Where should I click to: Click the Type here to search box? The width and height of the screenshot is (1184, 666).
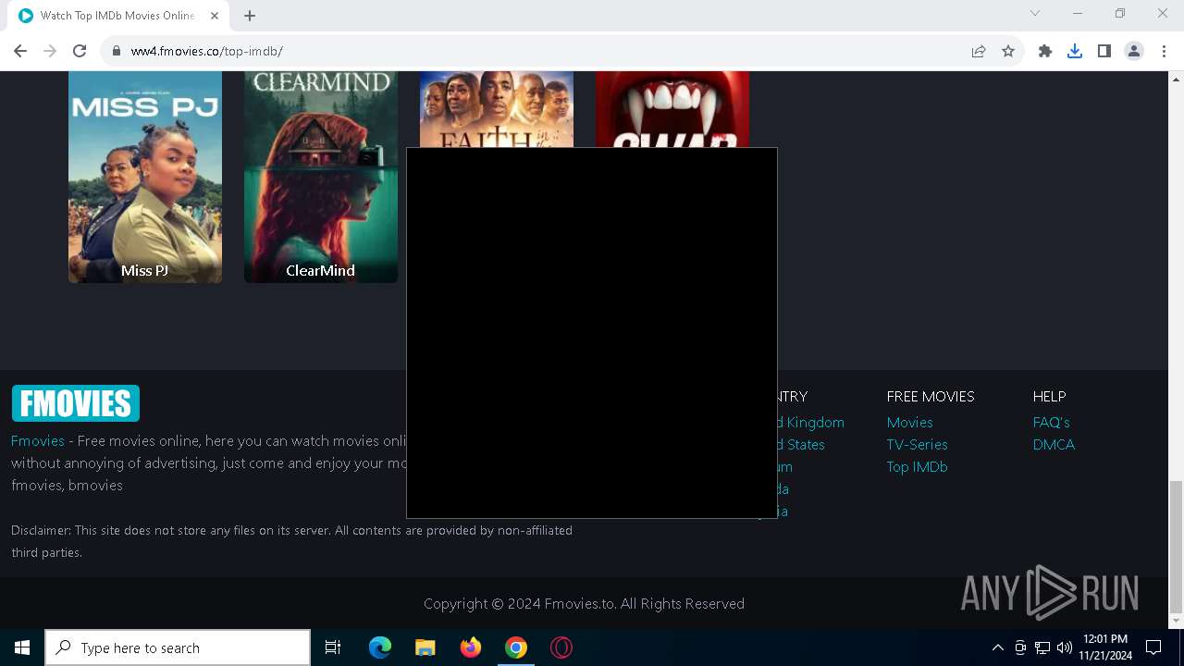pos(178,647)
